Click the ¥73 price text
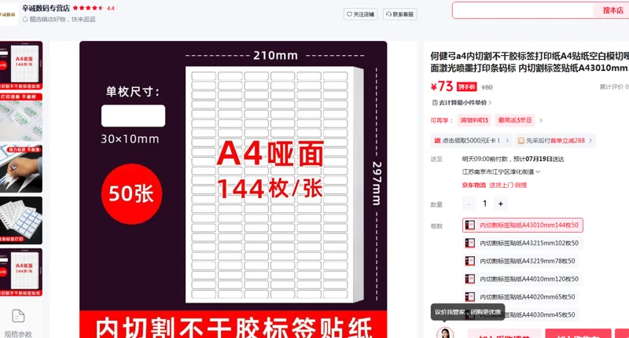 pos(442,86)
